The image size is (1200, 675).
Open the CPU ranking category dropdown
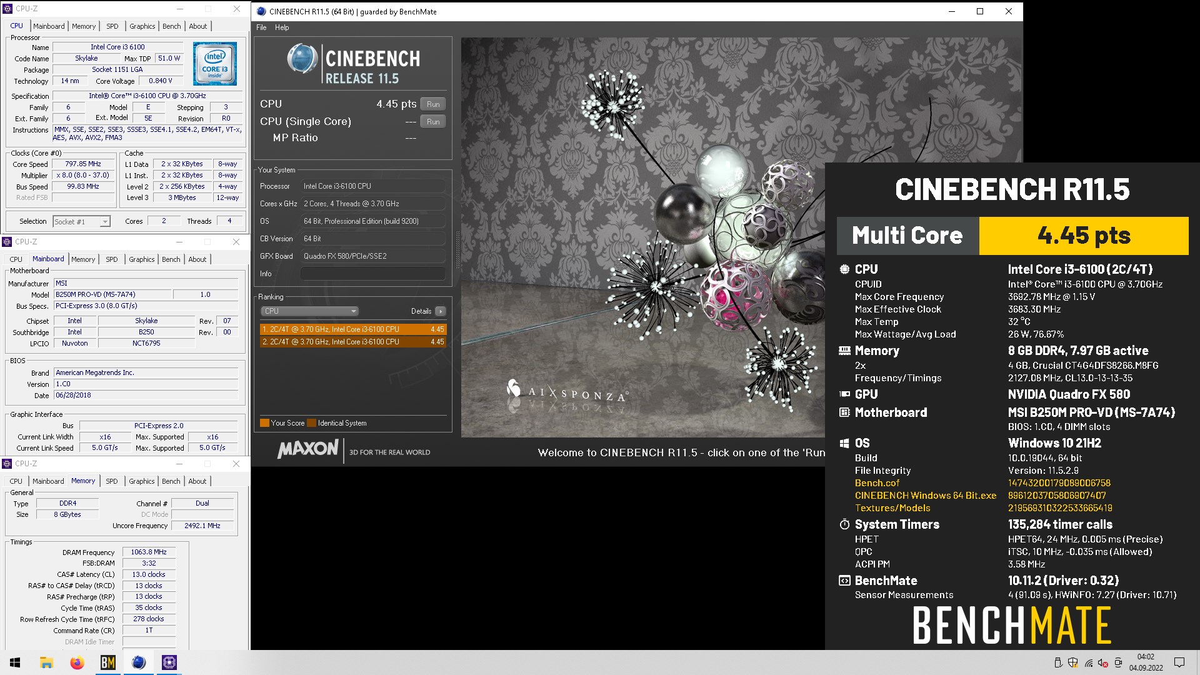click(309, 311)
